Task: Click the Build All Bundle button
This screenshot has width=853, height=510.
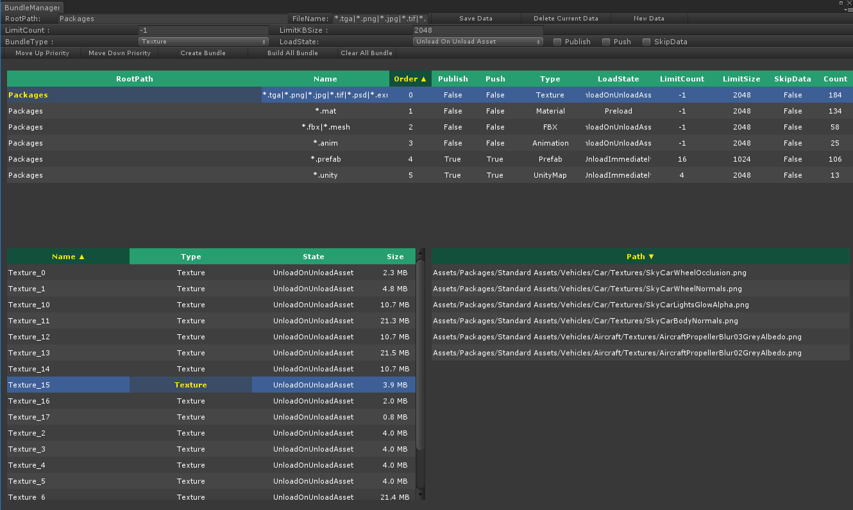Action: pyautogui.click(x=292, y=53)
